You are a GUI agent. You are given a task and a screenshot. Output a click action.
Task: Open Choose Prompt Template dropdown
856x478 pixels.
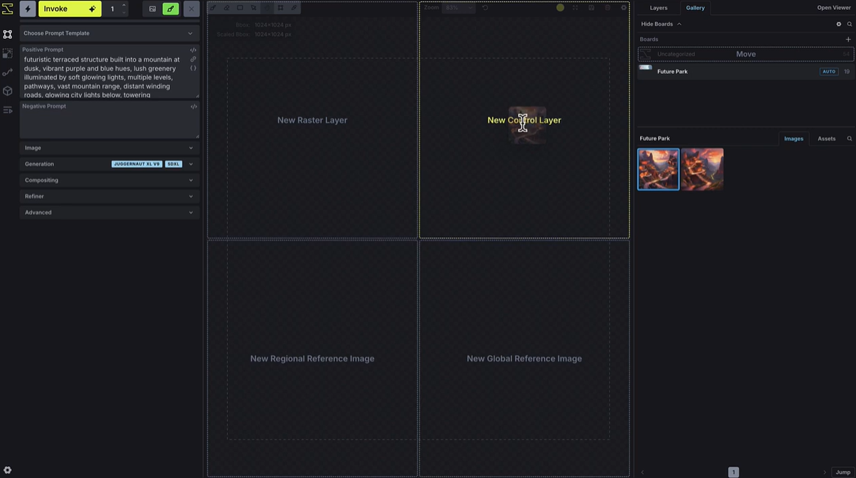[109, 34]
